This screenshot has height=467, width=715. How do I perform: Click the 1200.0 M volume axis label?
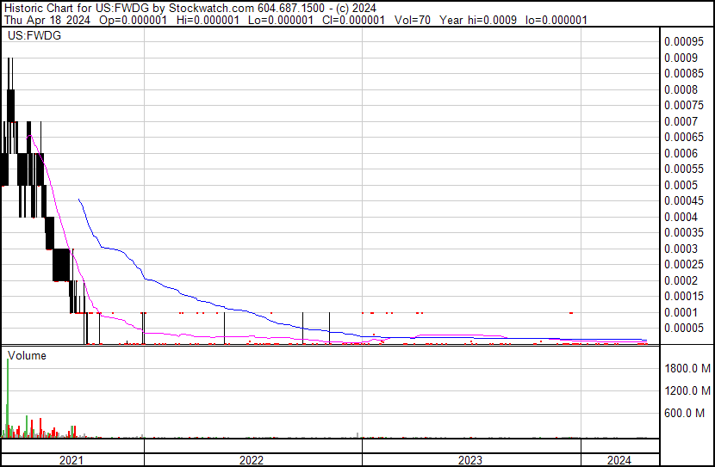687,391
